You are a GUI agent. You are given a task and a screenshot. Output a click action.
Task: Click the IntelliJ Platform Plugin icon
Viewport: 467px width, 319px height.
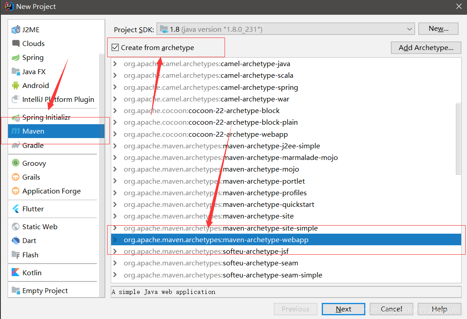16,99
